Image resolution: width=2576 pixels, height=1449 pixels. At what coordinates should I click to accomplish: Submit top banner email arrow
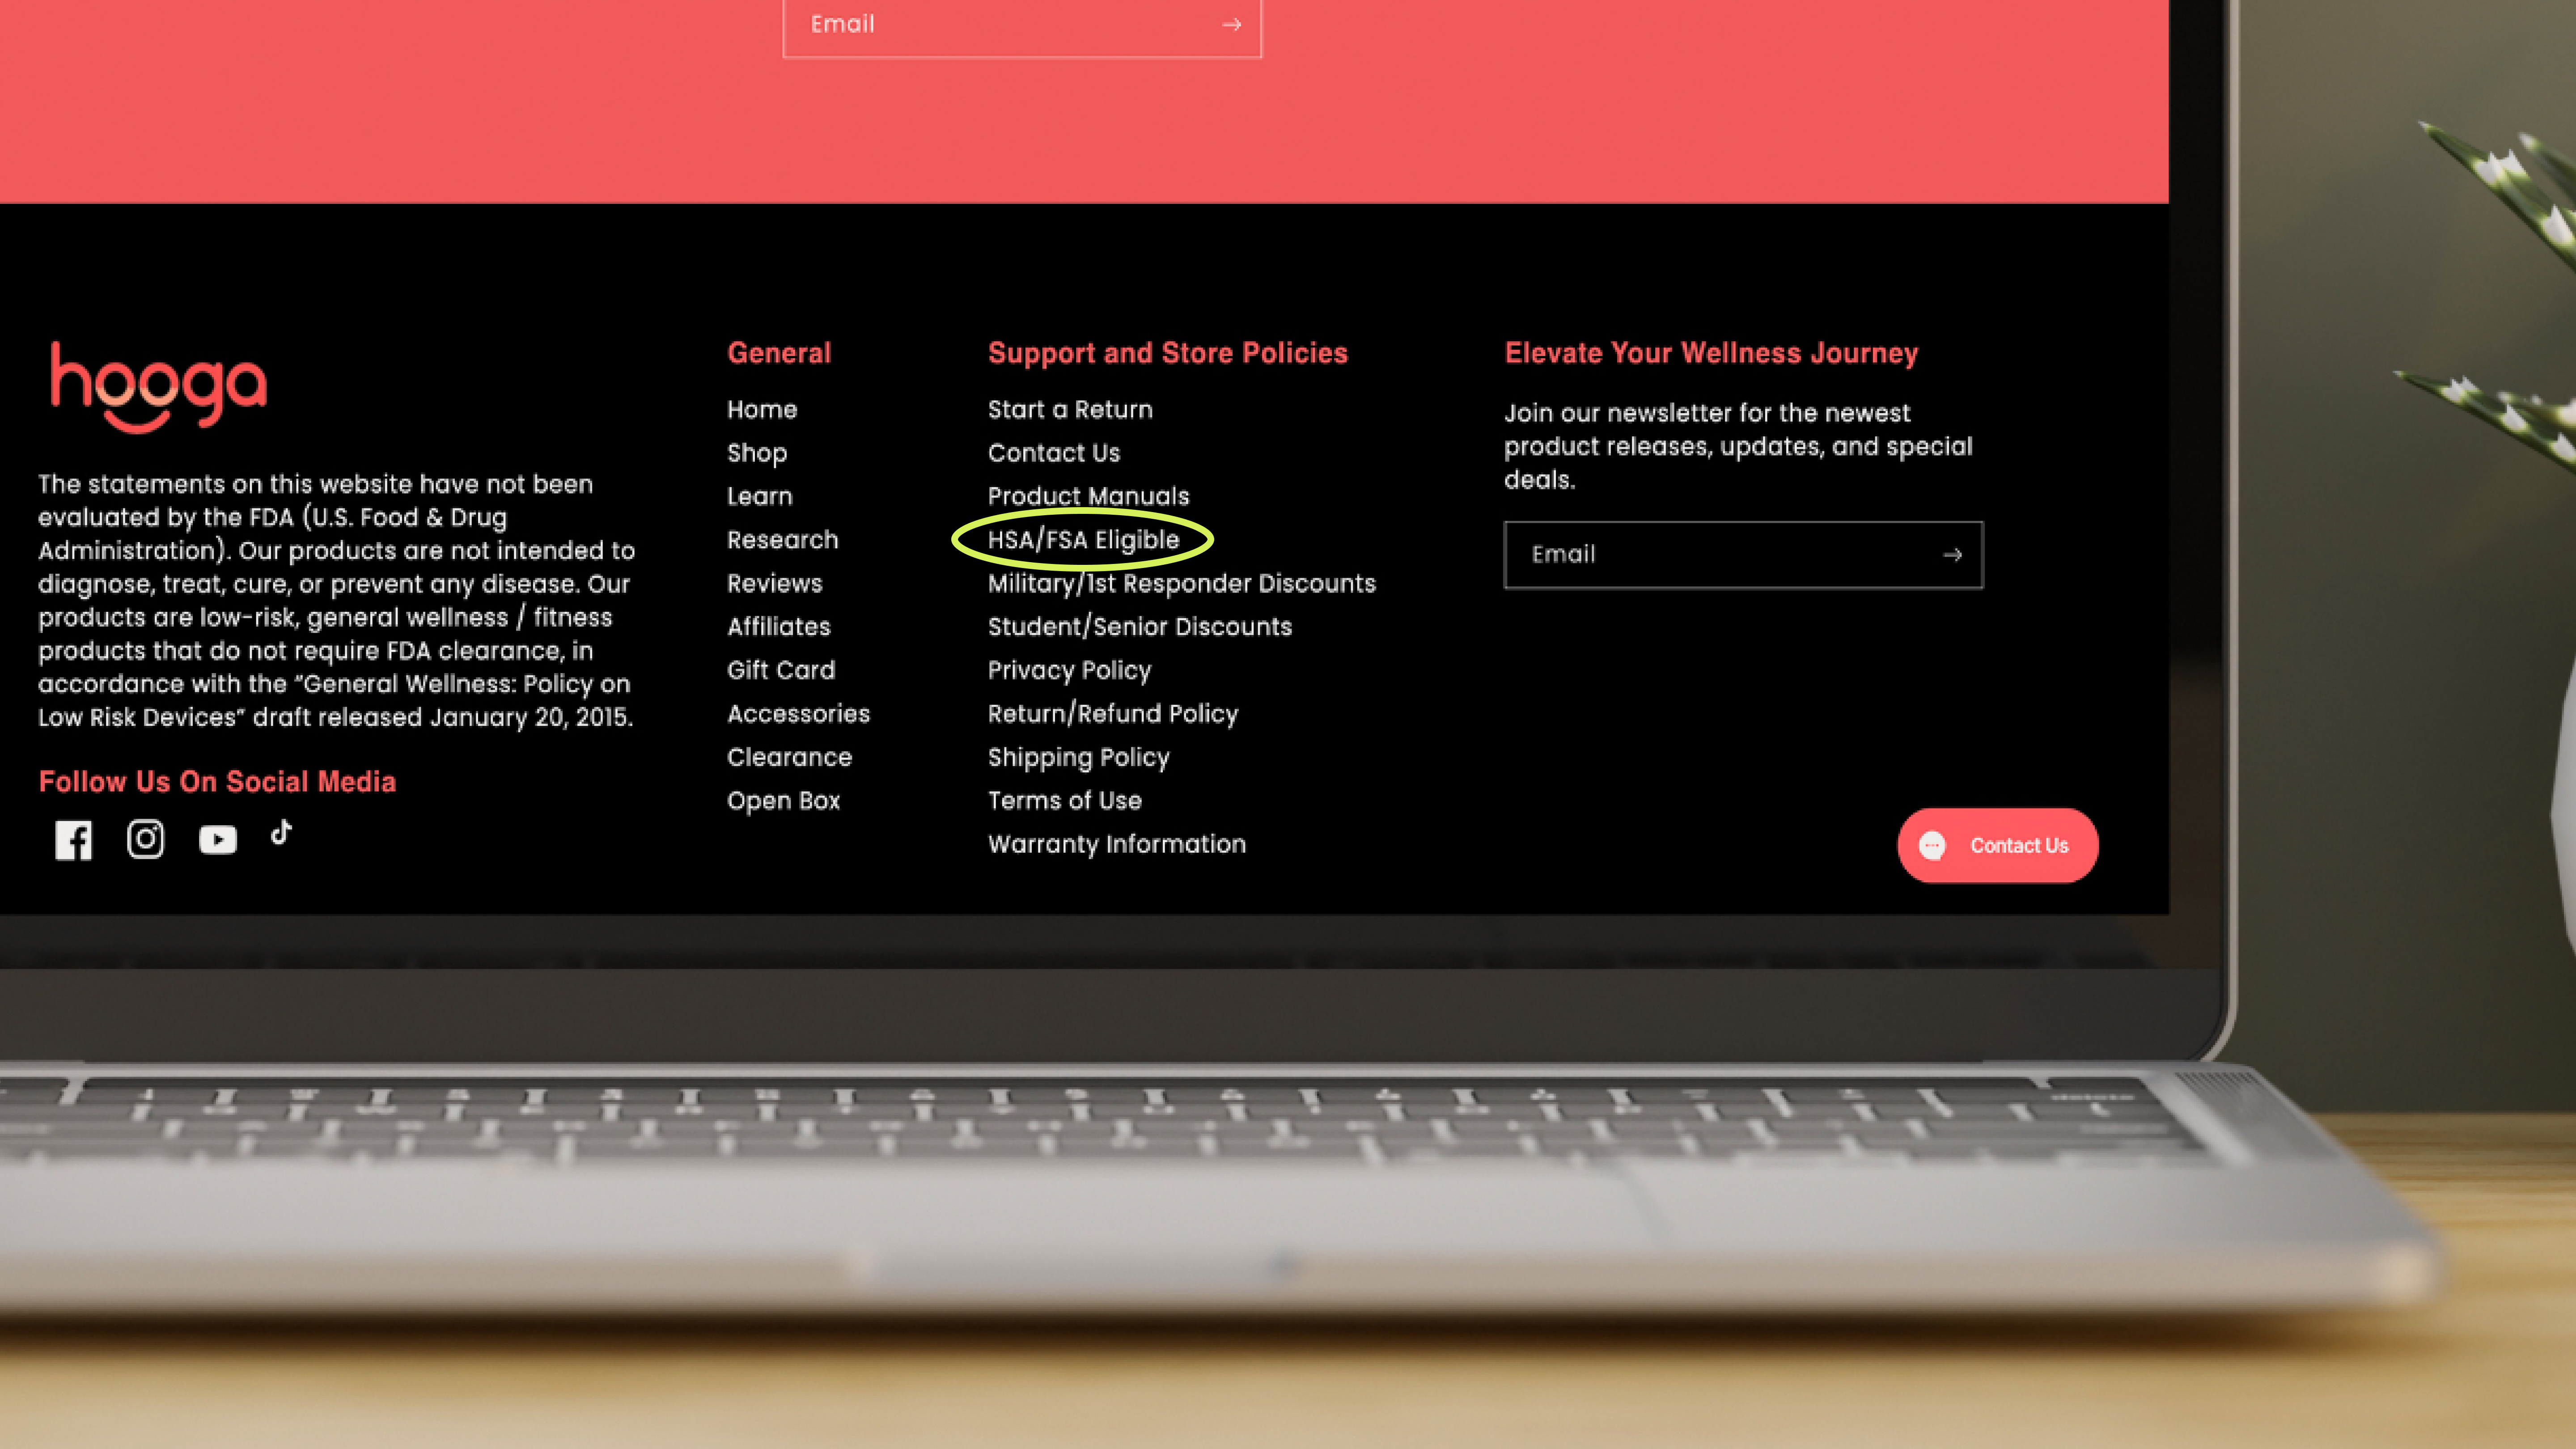click(1231, 25)
